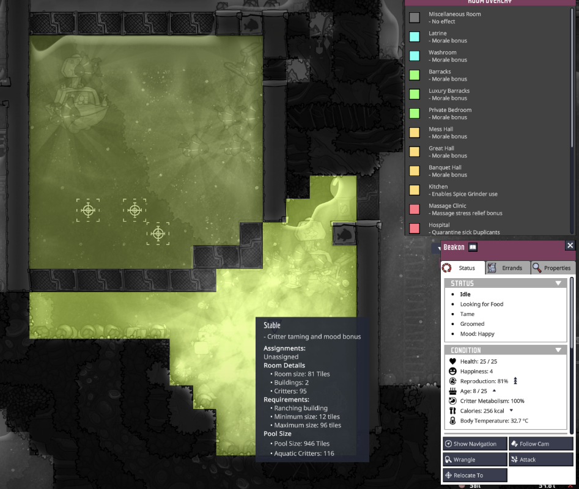Click the Age up arrow indicator
Image resolution: width=579 pixels, height=489 pixels.
click(494, 391)
